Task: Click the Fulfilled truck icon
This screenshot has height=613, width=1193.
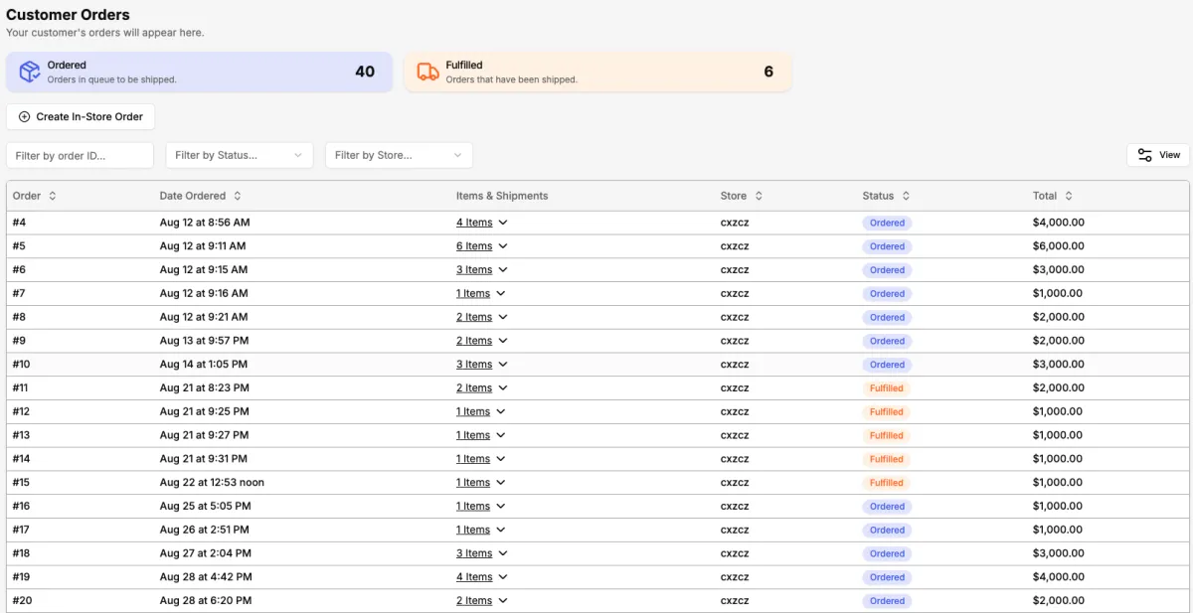Action: click(428, 72)
